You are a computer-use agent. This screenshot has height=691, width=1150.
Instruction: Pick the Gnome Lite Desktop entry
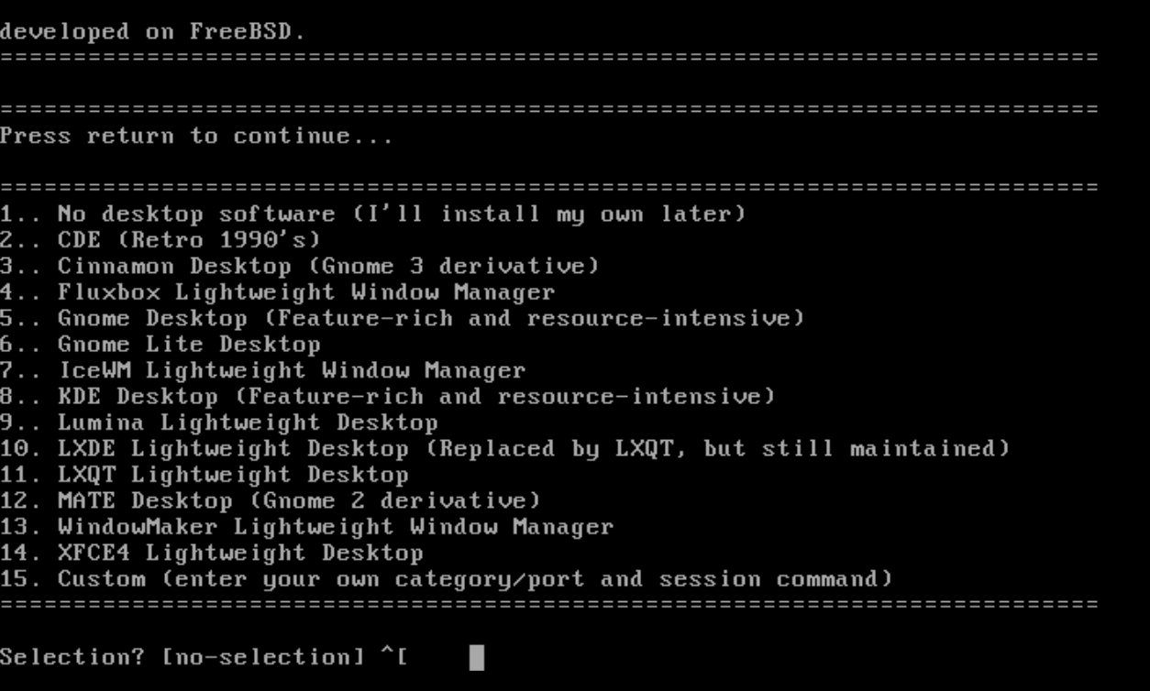(160, 345)
